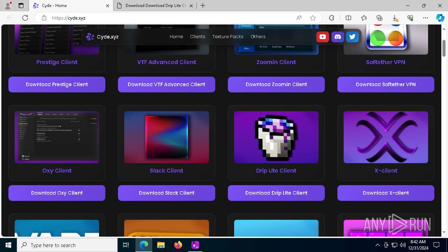
Task: Click the browser Back arrow
Action: coord(10,18)
